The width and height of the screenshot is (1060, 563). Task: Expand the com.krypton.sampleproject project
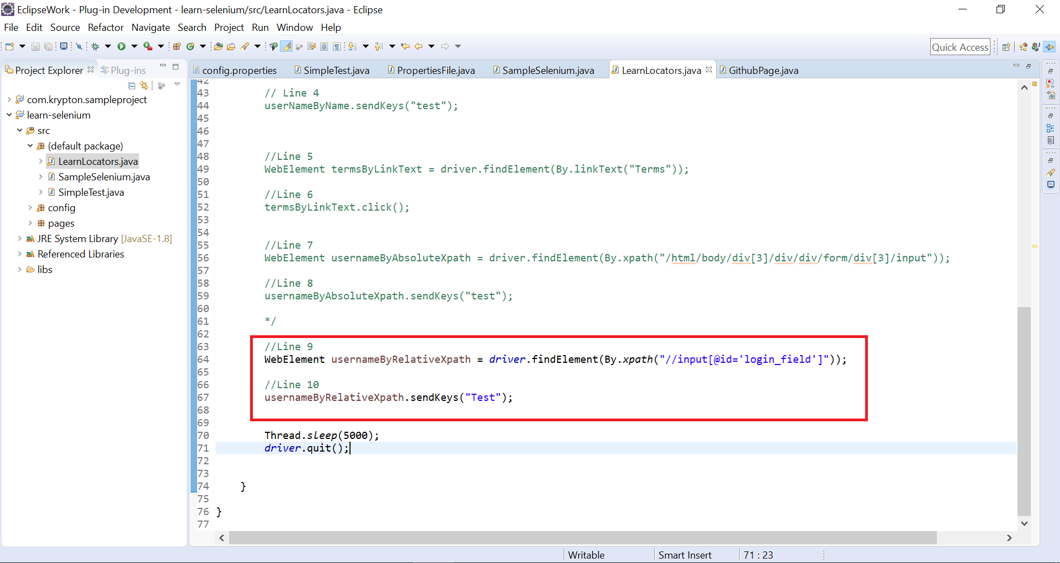[x=9, y=99]
